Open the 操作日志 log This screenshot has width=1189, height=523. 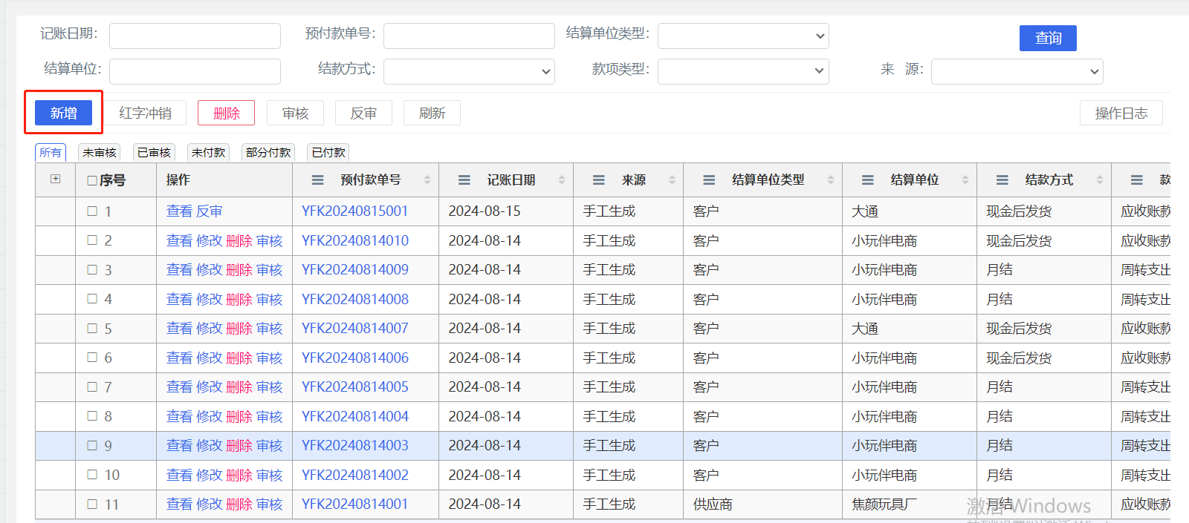[1121, 113]
